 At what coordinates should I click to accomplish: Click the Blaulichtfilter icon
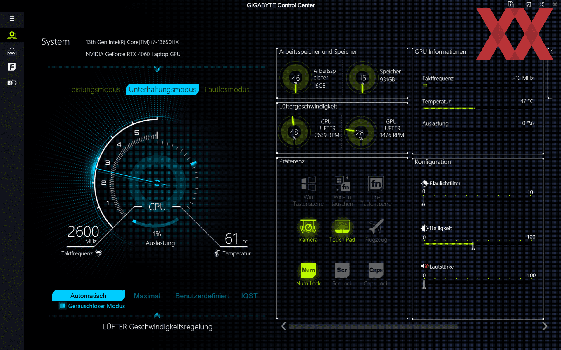pyautogui.click(x=424, y=183)
